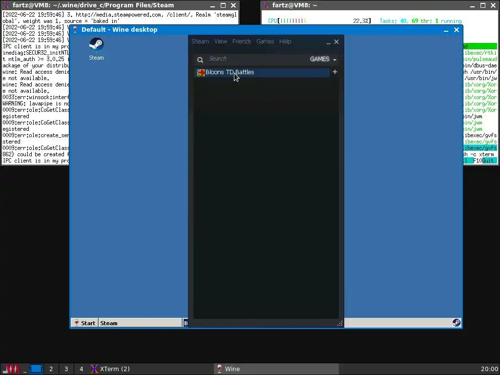The width and height of the screenshot is (500, 375).
Task: Close the Wine desktop window
Action: coord(457,30)
